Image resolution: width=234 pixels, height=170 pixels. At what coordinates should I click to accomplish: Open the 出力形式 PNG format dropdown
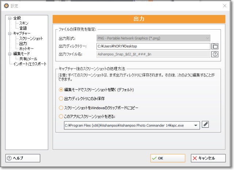coord(154,38)
